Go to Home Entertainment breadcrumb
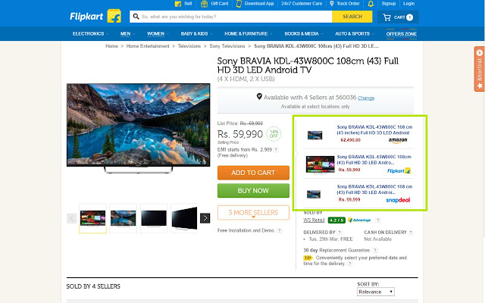Image resolution: width=485 pixels, height=303 pixels. pyautogui.click(x=148, y=46)
